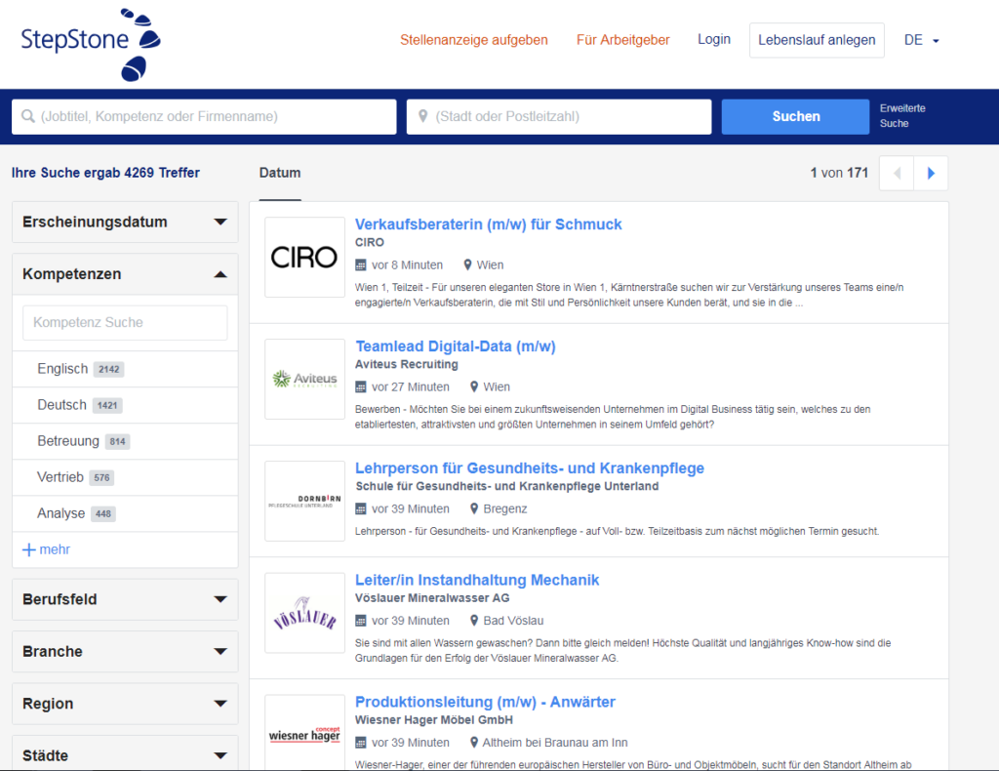The height and width of the screenshot is (771, 999).
Task: Expand the Erscheinungsdatum filter
Action: [125, 223]
